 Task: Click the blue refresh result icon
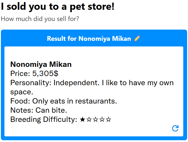175,128
